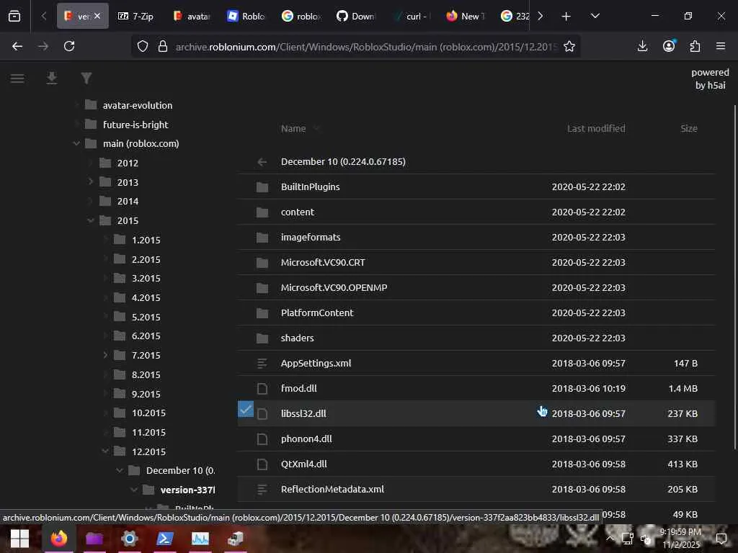Open the notification center icon
The width and height of the screenshot is (738, 553).
click(721, 538)
